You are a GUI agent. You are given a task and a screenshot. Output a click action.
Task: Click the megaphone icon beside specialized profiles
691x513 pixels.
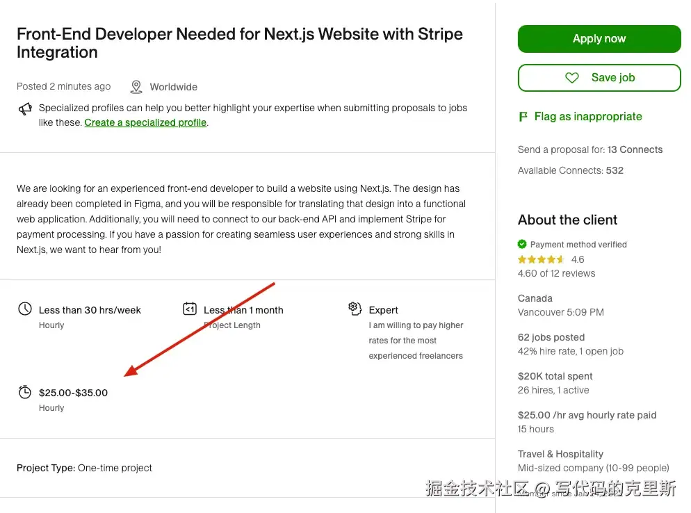[25, 109]
